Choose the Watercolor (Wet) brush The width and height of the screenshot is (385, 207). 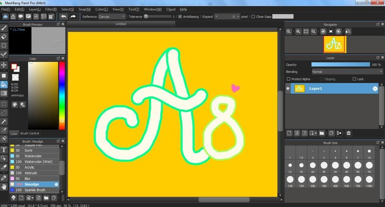[38, 162]
